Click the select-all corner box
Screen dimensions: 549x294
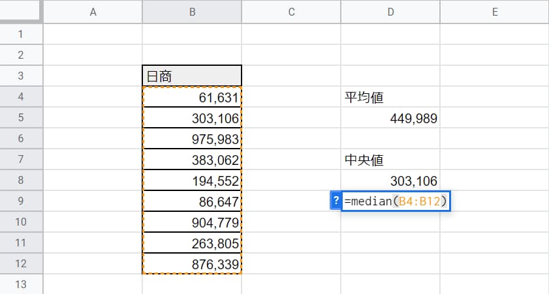[20, 10]
